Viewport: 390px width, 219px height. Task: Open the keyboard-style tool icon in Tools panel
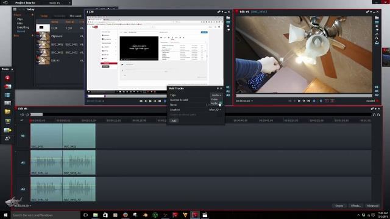[x=7, y=103]
